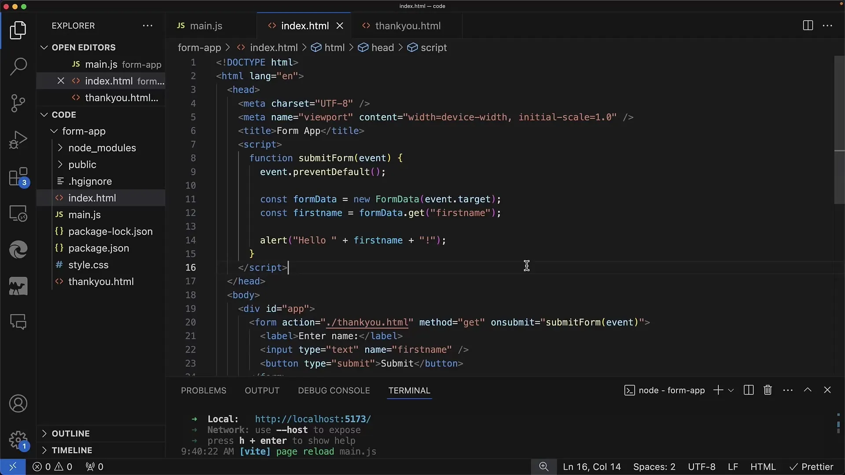Click the Split Editor button top right
845x475 pixels.
click(808, 26)
